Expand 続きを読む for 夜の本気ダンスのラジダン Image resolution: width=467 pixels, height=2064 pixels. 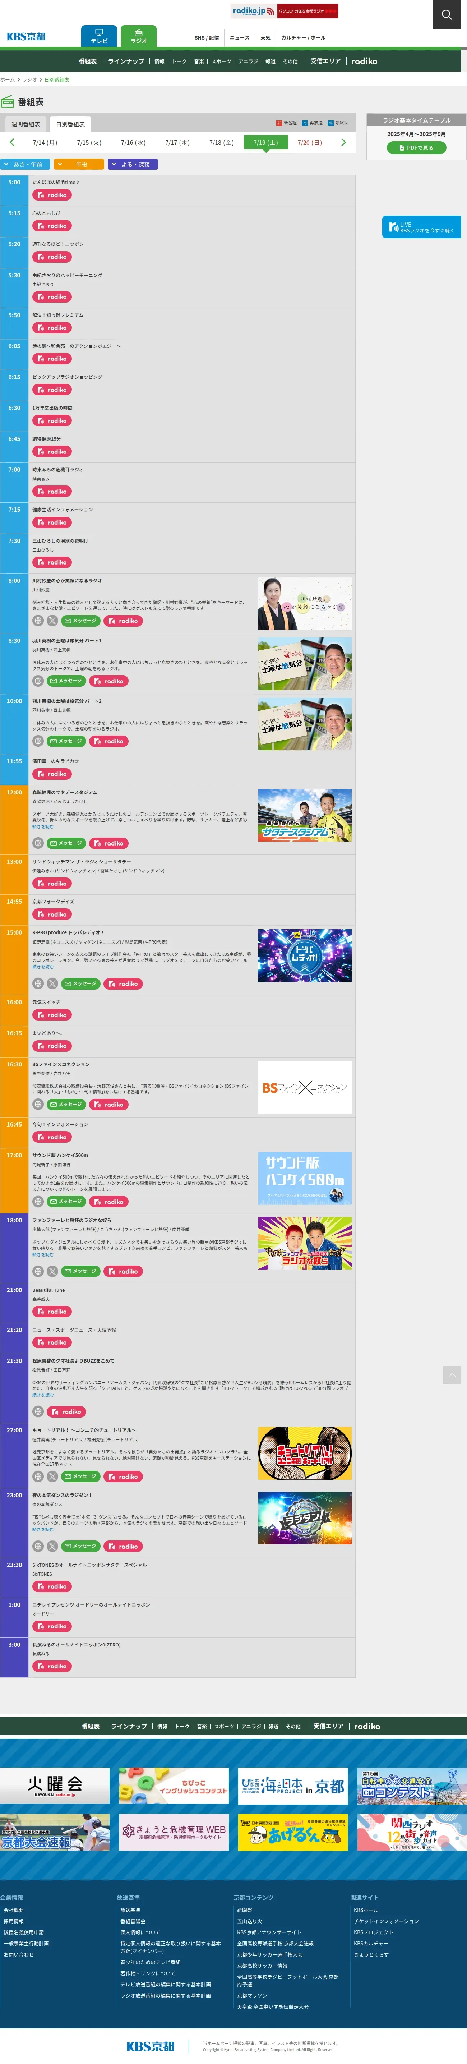[x=42, y=1530]
